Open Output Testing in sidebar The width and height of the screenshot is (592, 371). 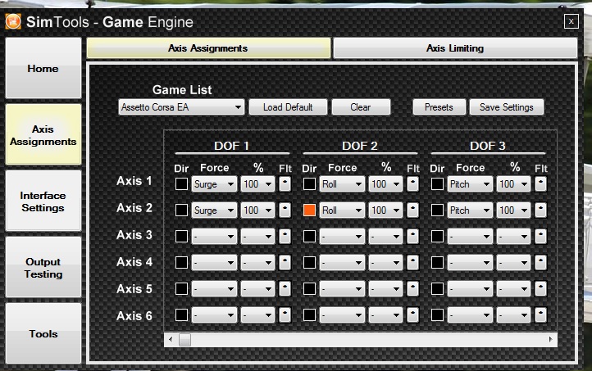43,268
